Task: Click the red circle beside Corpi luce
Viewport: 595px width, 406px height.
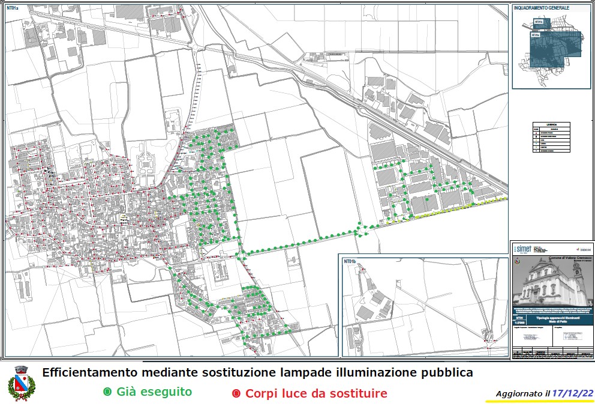Action: pos(236,394)
